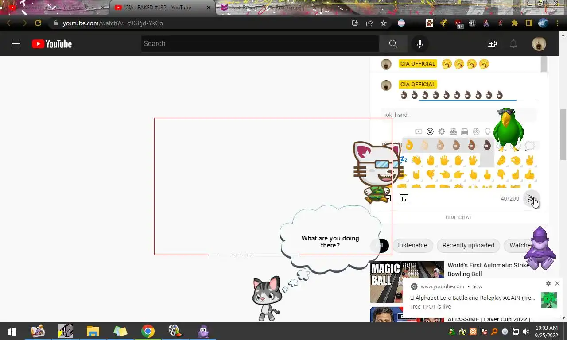Insert the thumbs up emoji

(530, 175)
